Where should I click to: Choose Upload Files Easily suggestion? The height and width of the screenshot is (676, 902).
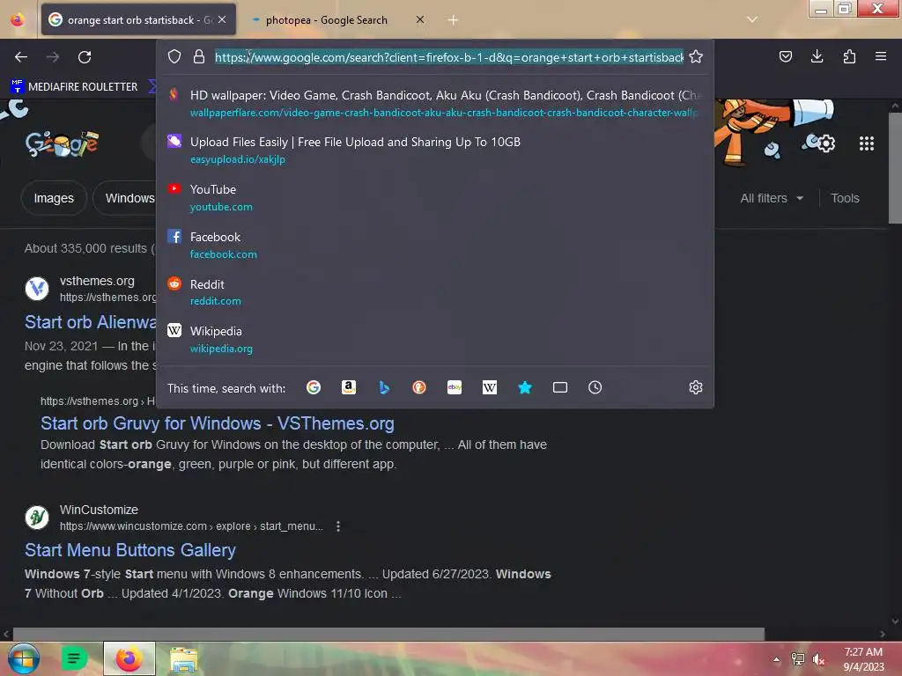click(435, 150)
